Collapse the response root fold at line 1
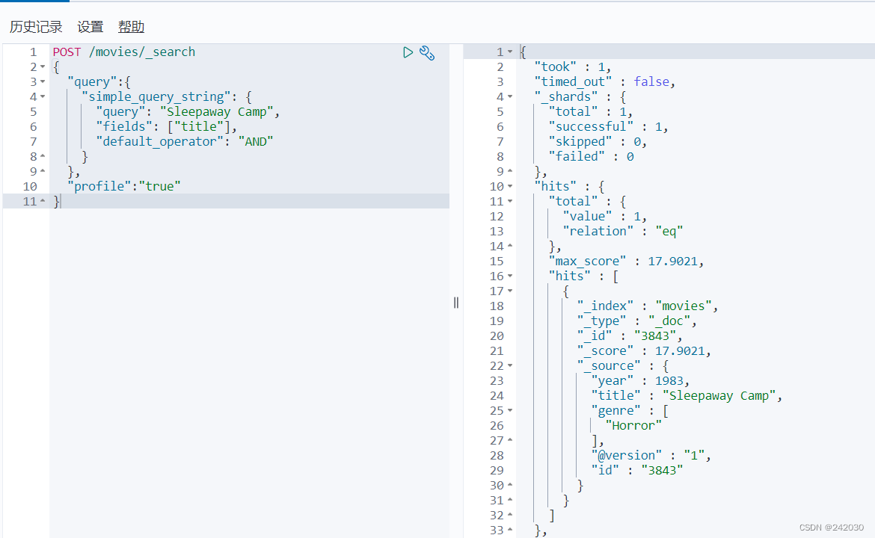The height and width of the screenshot is (538, 875). click(x=510, y=52)
